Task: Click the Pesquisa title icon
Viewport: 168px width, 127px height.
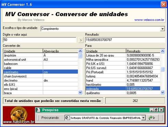Action: (x=38, y=110)
